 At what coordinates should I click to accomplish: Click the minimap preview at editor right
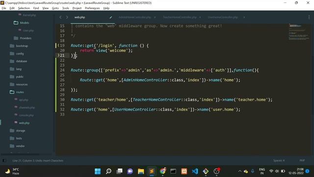298,32
